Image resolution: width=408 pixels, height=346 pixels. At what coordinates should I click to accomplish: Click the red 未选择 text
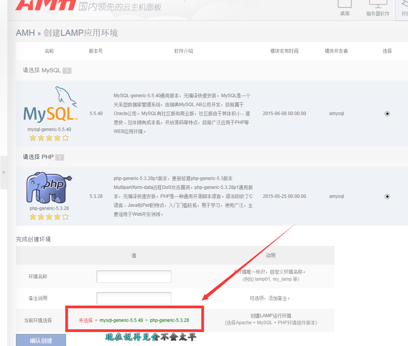point(85,320)
